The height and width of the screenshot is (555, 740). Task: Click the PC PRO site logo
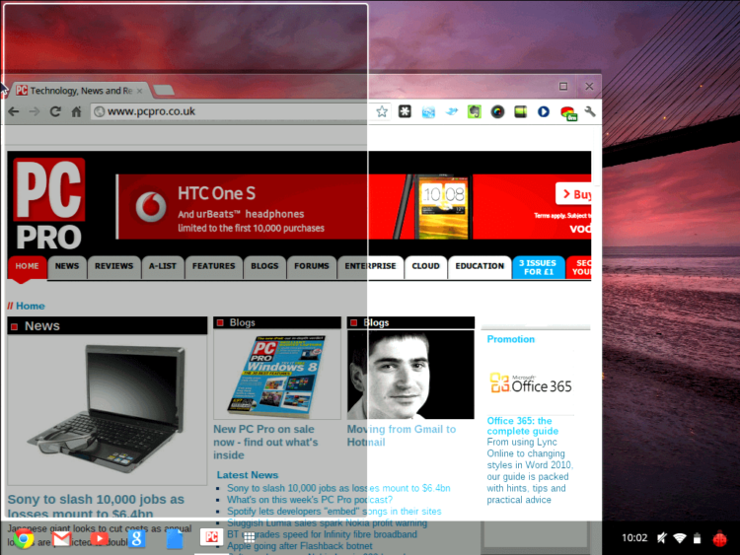49,204
